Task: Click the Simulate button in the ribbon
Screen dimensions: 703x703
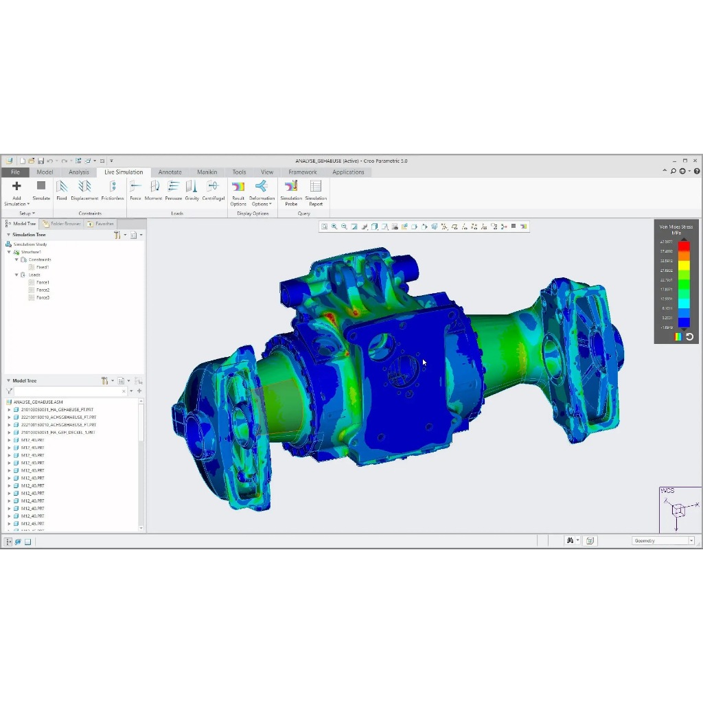Action: [41, 190]
